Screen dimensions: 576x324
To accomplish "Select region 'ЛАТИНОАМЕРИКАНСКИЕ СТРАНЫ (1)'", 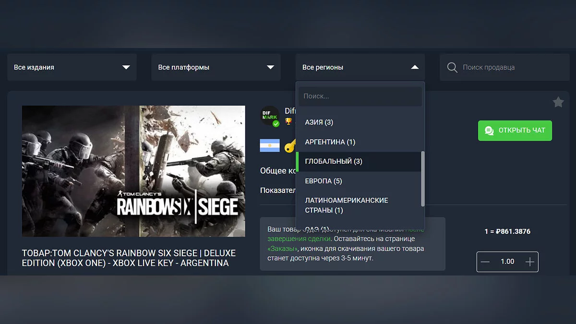I will click(358, 205).
